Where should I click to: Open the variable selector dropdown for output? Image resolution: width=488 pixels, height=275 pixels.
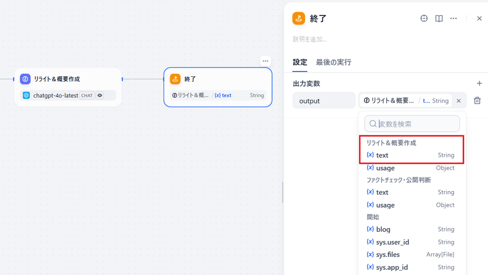pyautogui.click(x=406, y=101)
